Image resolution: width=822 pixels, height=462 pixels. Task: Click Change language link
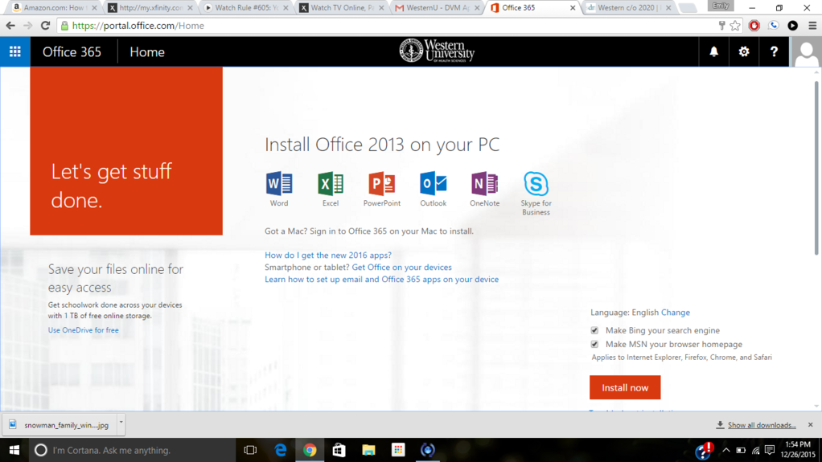pyautogui.click(x=676, y=313)
